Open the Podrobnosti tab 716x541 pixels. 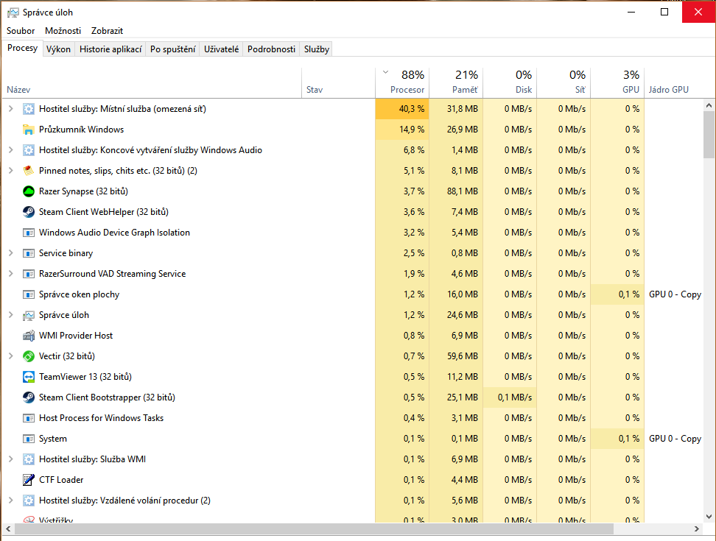(x=271, y=49)
